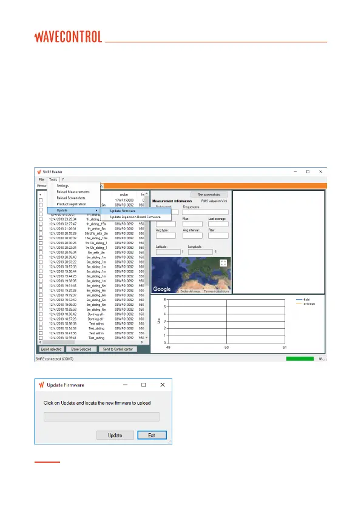Click the green progress bar in status bar
Image resolution: width=361 pixels, height=510 pixels.
(x=300, y=359)
